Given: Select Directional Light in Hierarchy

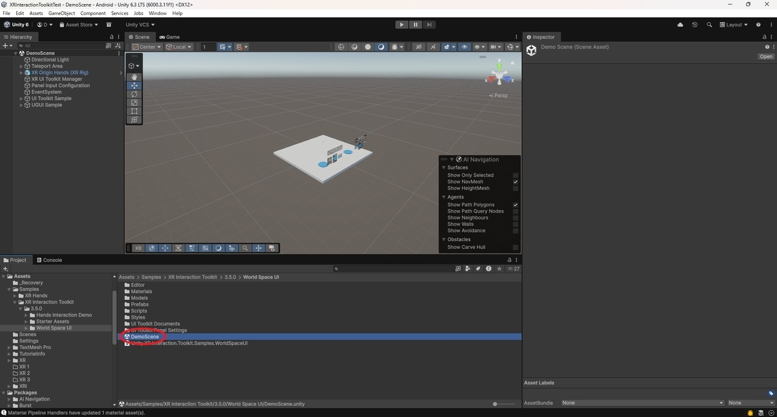Looking at the screenshot, I should (x=50, y=59).
